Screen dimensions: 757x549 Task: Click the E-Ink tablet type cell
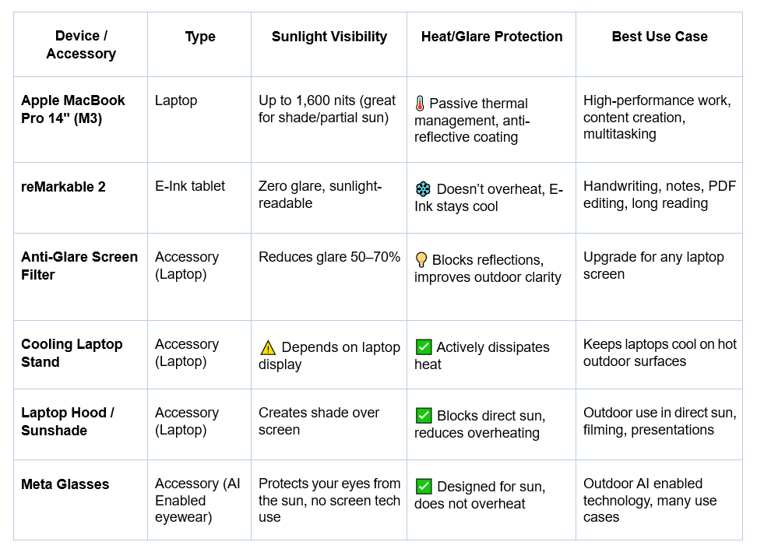point(190,186)
